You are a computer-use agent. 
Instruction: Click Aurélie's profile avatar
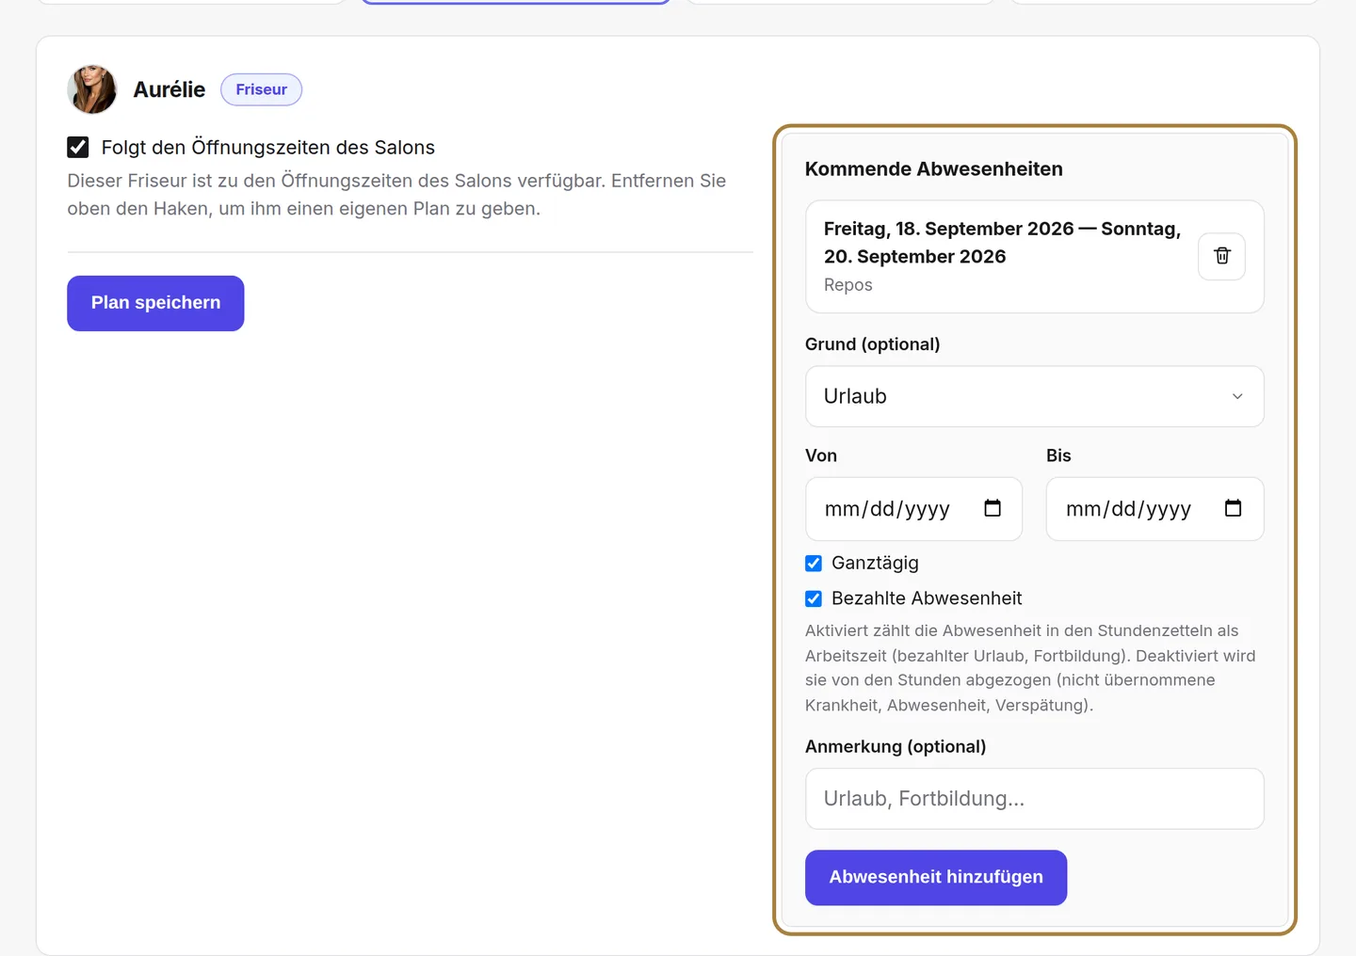92,89
